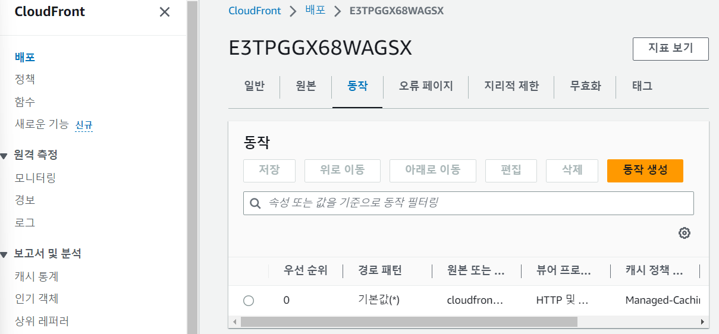Viewport: 719px width, 334px height.
Task: Click the 삭제 button
Action: [x=572, y=171]
